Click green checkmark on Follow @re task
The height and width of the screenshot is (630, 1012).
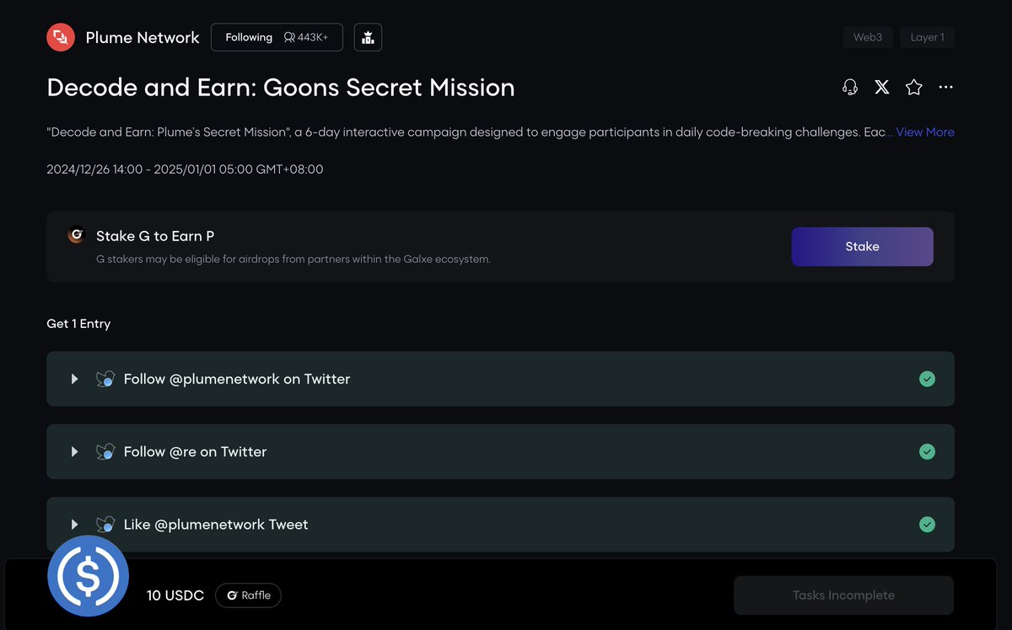(927, 452)
